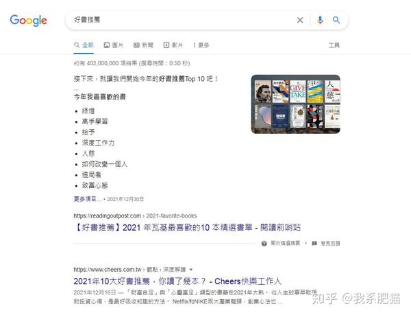Image resolution: width=411 pixels, height=315 pixels.
Task: Click the magnifying glass search icon
Action: point(336,20)
